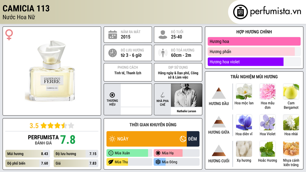Click the Hương đầu pyramid icon
Screen dimensions: 306x172
(218, 93)
